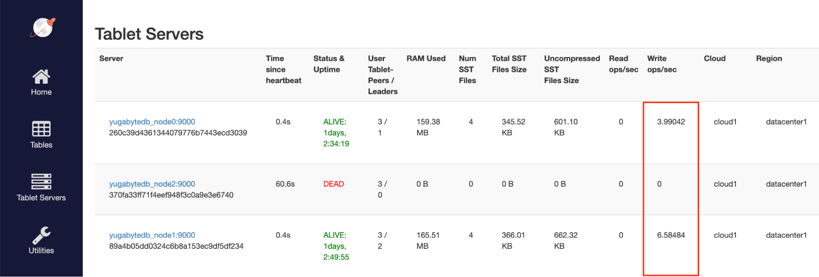Open the yugabytedb_node0:9000 server link
This screenshot has width=819, height=277.
[152, 121]
